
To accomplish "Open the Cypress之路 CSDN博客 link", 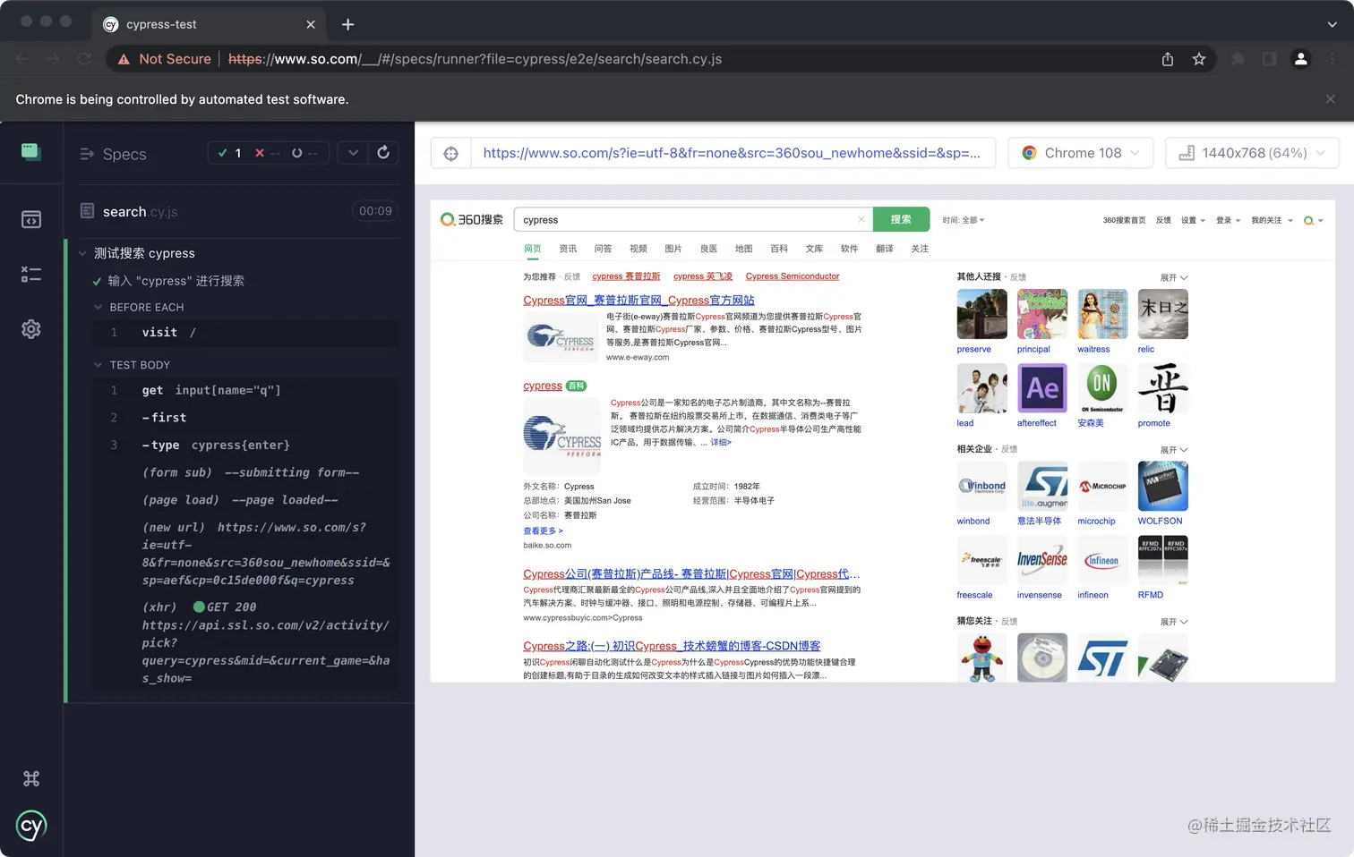I will point(672,646).
